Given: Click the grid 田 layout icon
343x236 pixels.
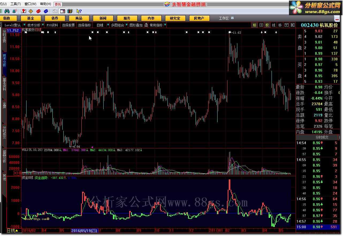Looking at the screenshot, I should coord(261,25).
